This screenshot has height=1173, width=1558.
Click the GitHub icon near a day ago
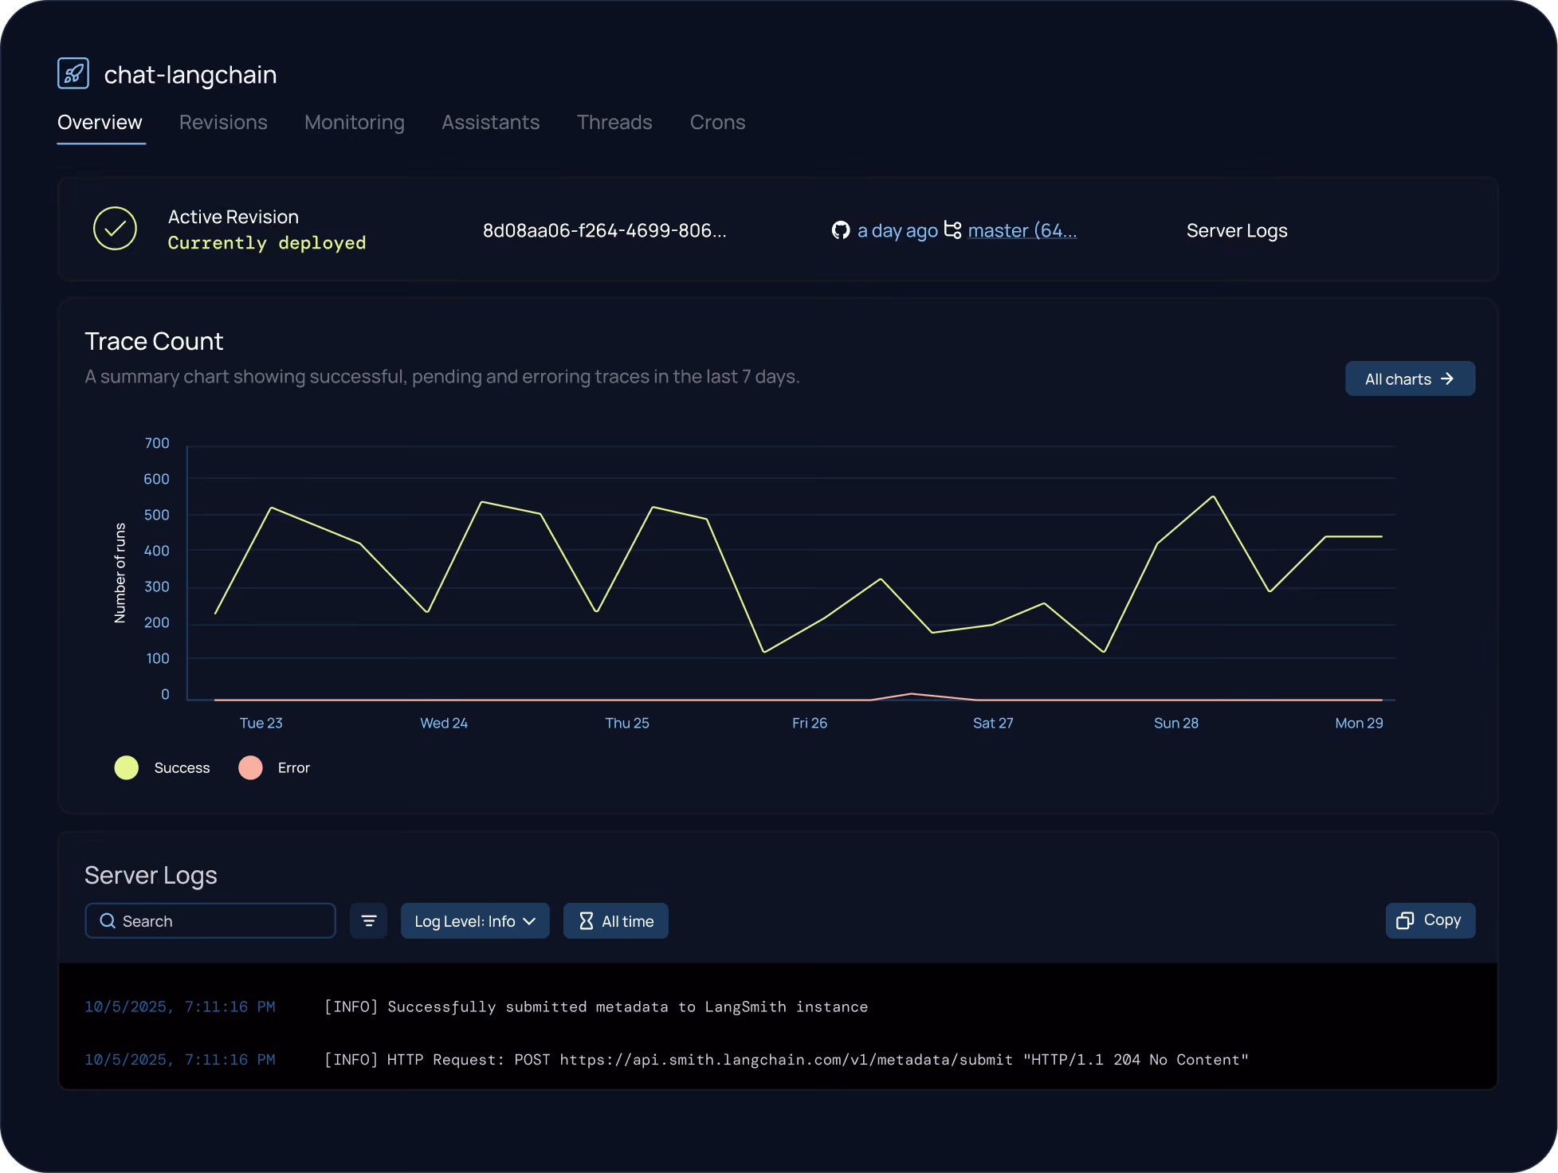[x=841, y=230]
